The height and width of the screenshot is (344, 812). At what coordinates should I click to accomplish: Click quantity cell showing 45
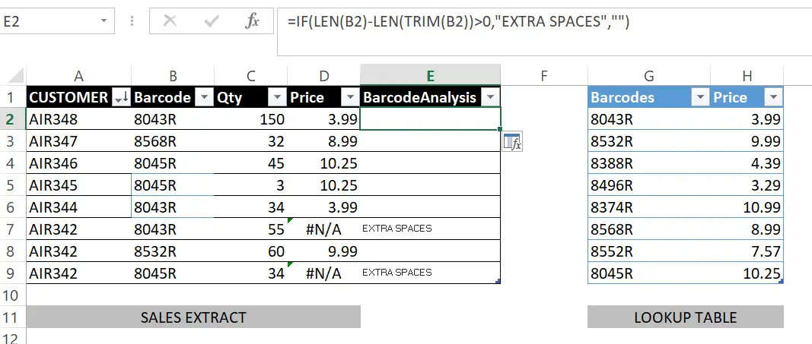(250, 163)
